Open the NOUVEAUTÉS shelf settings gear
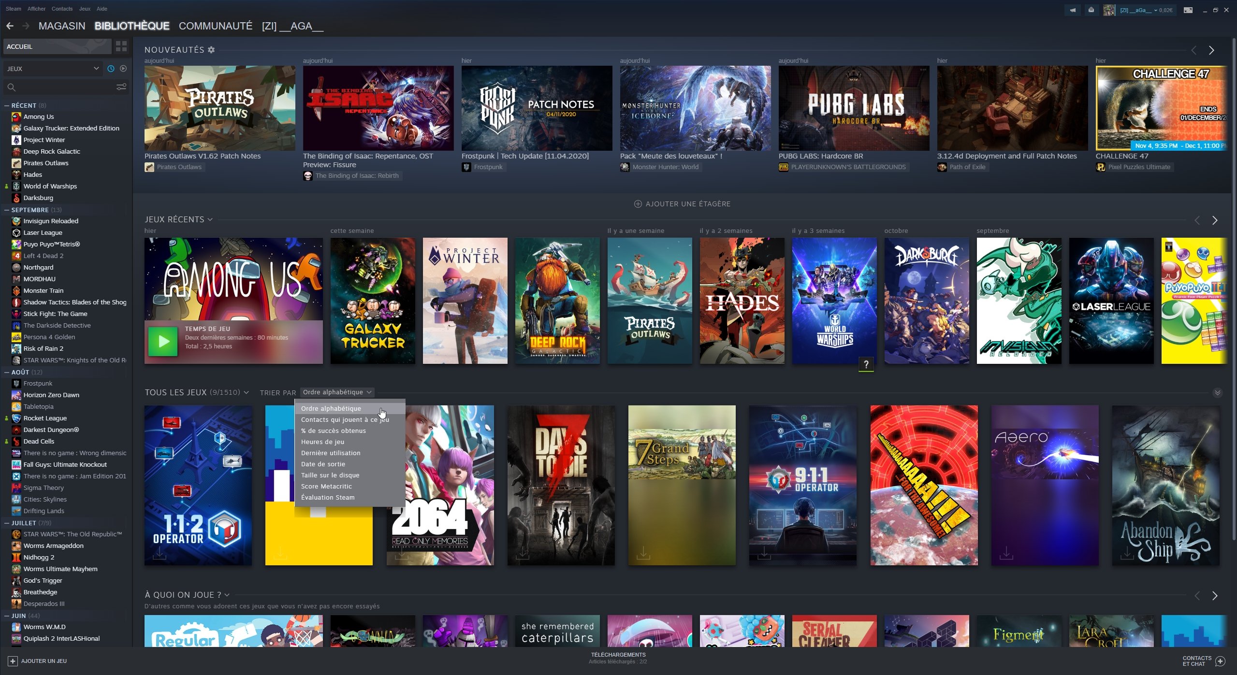 coord(211,50)
